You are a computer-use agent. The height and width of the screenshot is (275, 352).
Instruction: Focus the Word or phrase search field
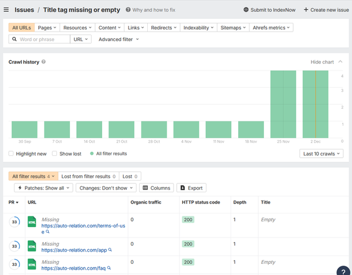click(x=39, y=39)
